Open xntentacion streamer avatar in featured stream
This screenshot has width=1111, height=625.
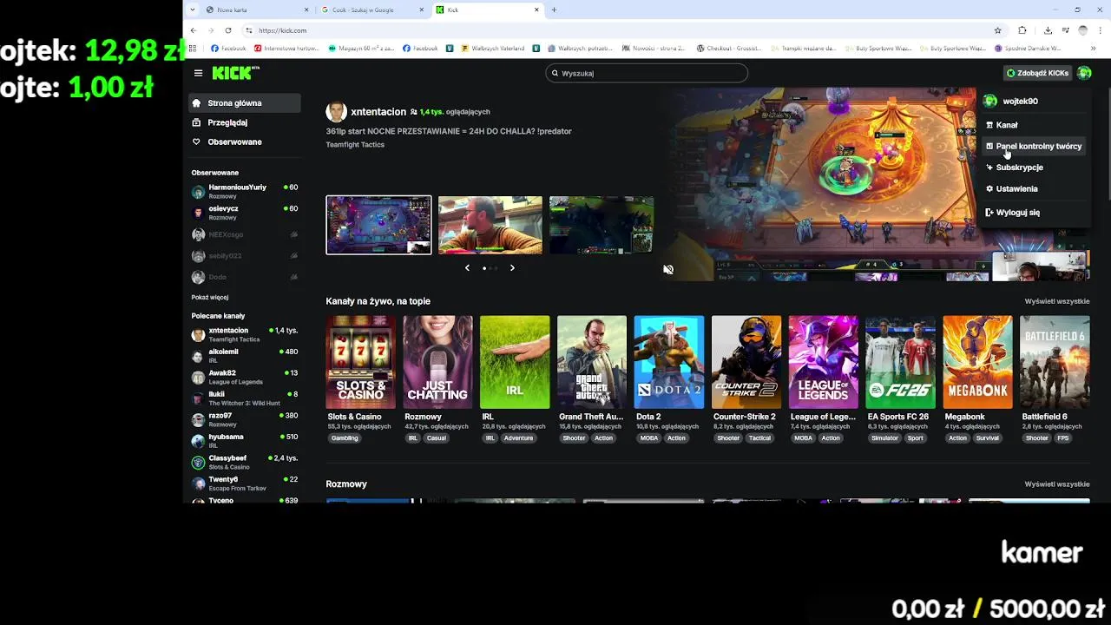point(336,112)
